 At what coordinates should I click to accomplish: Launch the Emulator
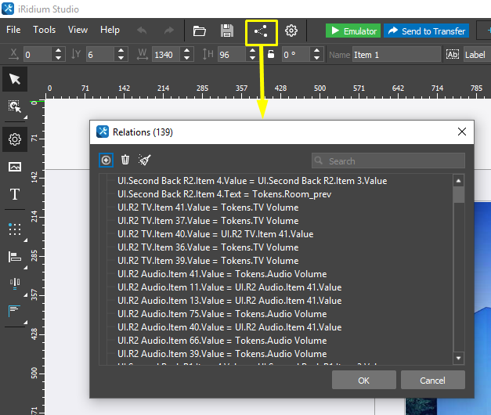click(x=353, y=31)
